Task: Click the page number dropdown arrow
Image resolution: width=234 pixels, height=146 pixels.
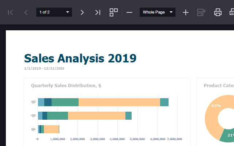Action: pos(67,12)
